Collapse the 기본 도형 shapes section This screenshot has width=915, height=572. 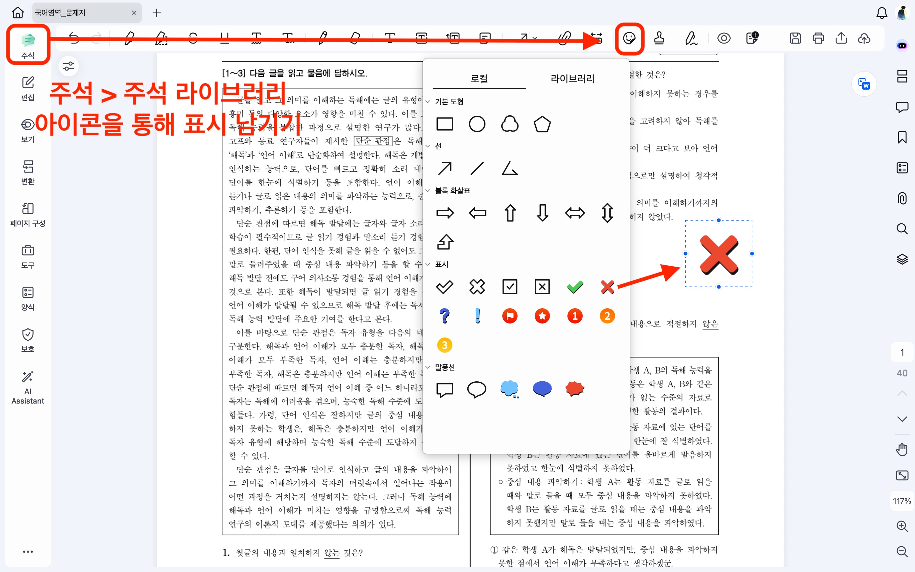(x=428, y=101)
